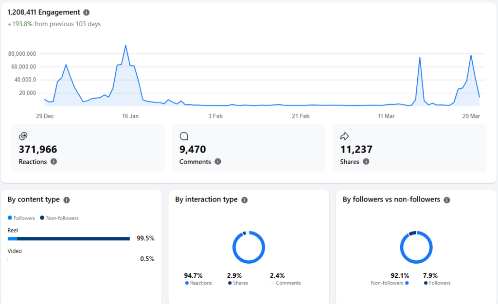Screen dimensions: 498x304
Task: Click the share arrow icon above 11,237
Action: 344,136
